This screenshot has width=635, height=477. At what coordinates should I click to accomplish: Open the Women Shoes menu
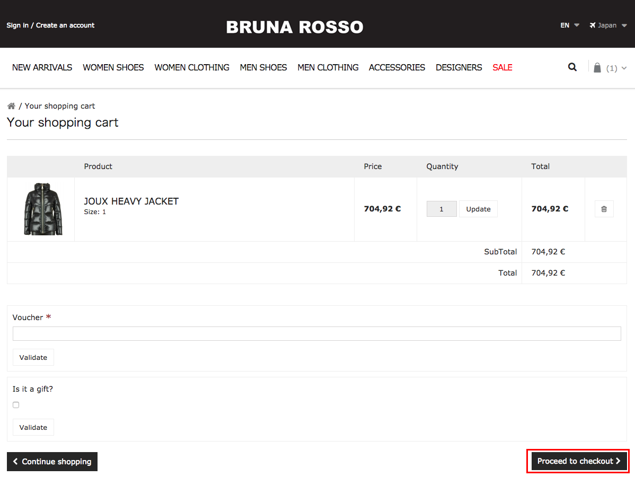(x=113, y=68)
